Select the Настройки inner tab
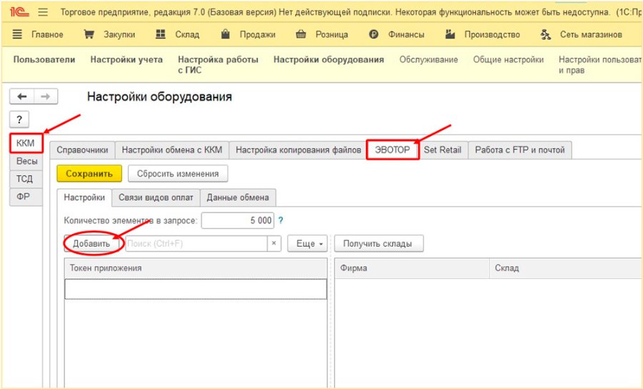The width and height of the screenshot is (643, 389). [84, 197]
